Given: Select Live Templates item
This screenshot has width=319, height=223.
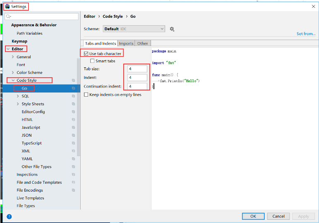Looking at the screenshot, I should pyautogui.click(x=30, y=198).
